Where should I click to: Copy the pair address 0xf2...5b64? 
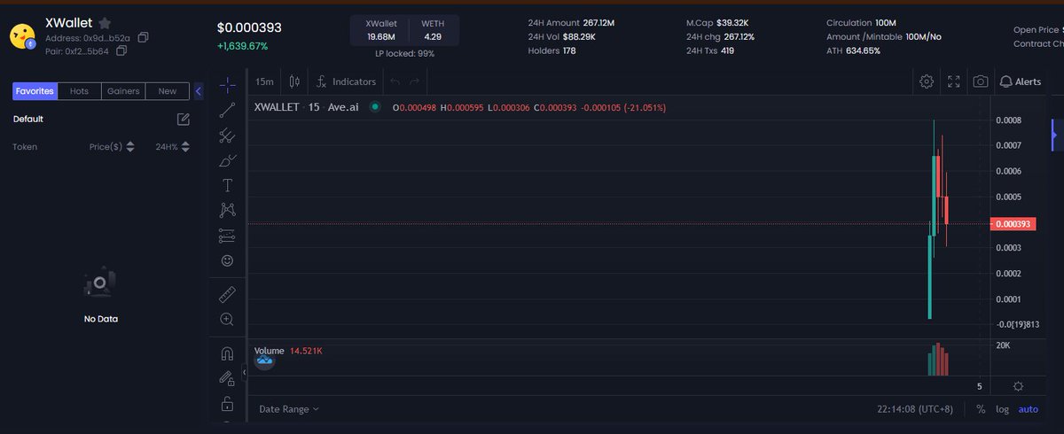tap(121, 51)
